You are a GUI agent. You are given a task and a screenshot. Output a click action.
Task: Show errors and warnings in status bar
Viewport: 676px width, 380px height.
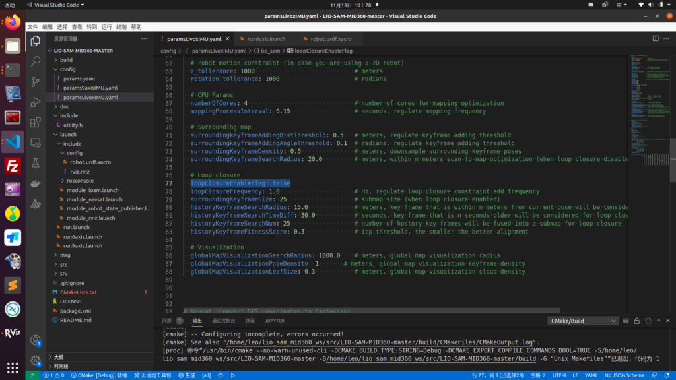pyautogui.click(x=53, y=375)
